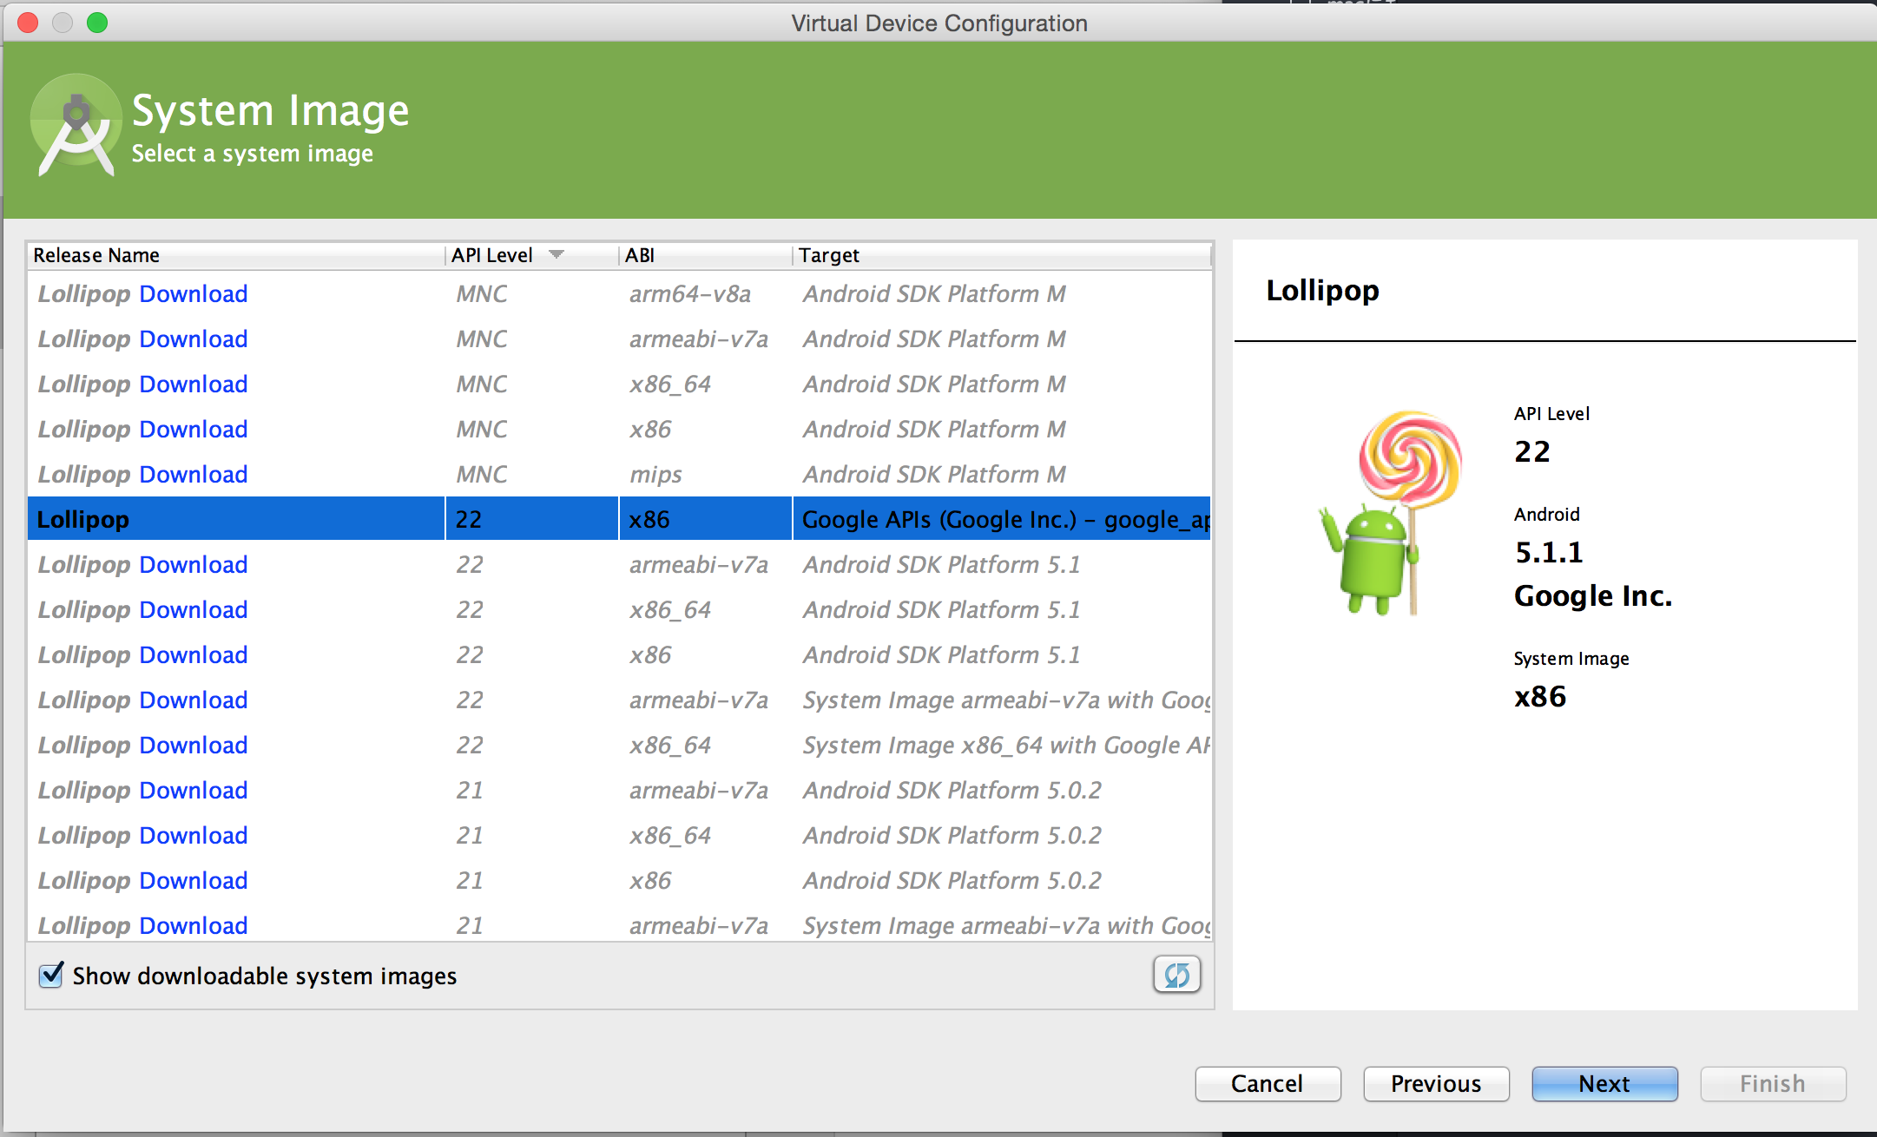Go back with Previous button
This screenshot has height=1137, width=1877.
click(x=1436, y=1083)
